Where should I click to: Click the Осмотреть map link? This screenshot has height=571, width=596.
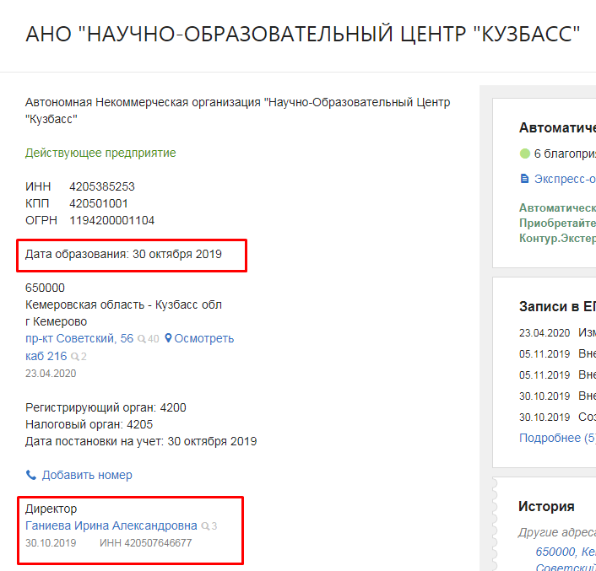point(204,339)
